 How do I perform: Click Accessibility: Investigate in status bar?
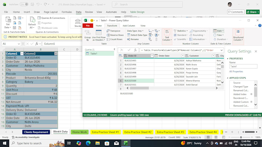[x=26, y=137]
